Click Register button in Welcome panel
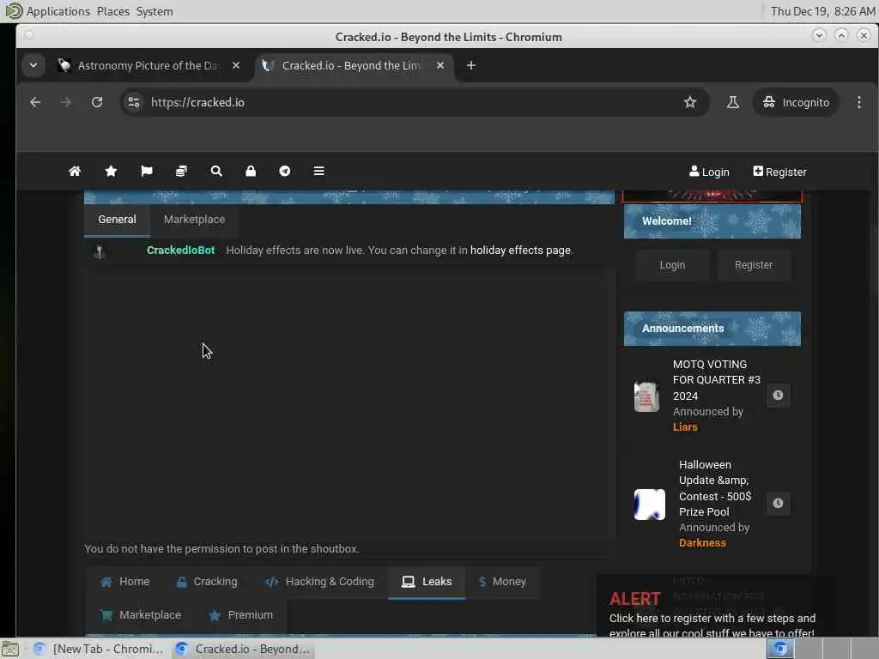The image size is (879, 659). click(x=754, y=265)
